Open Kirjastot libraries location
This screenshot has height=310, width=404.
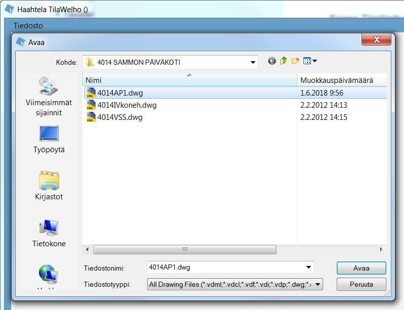49,186
